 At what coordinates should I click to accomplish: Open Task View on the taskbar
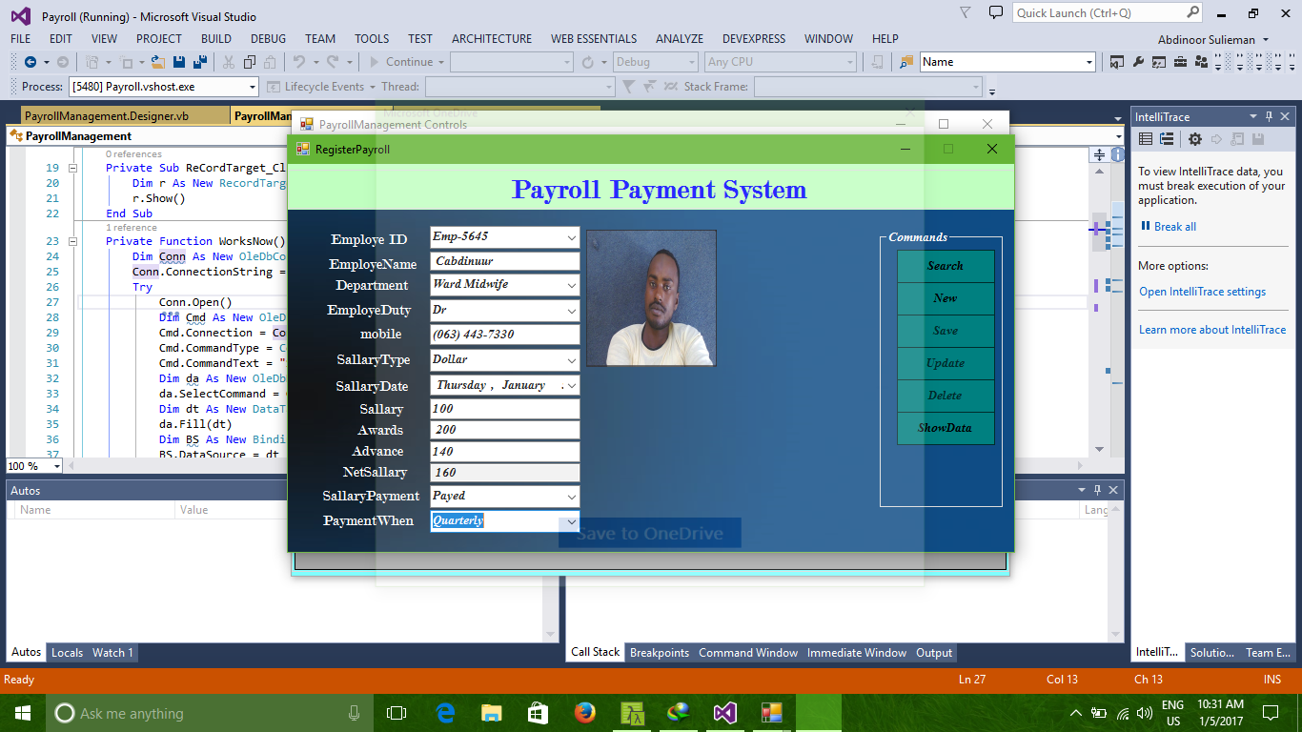click(x=397, y=713)
